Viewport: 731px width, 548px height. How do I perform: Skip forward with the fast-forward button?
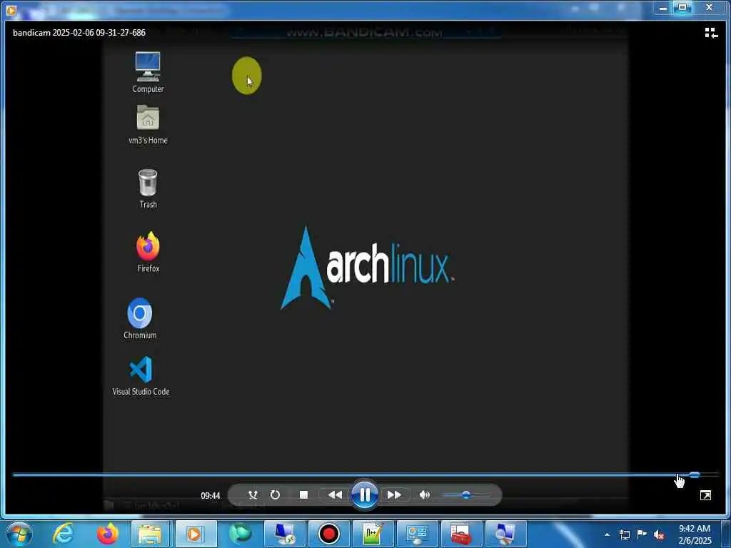click(x=394, y=494)
